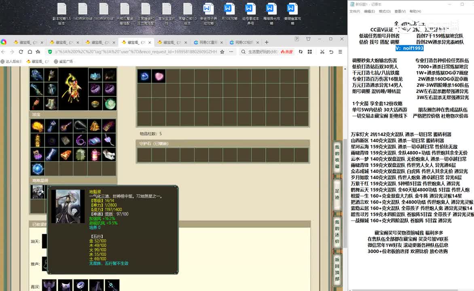Click the search magnifier icon
This screenshot has height=291, width=474.
(243, 52)
